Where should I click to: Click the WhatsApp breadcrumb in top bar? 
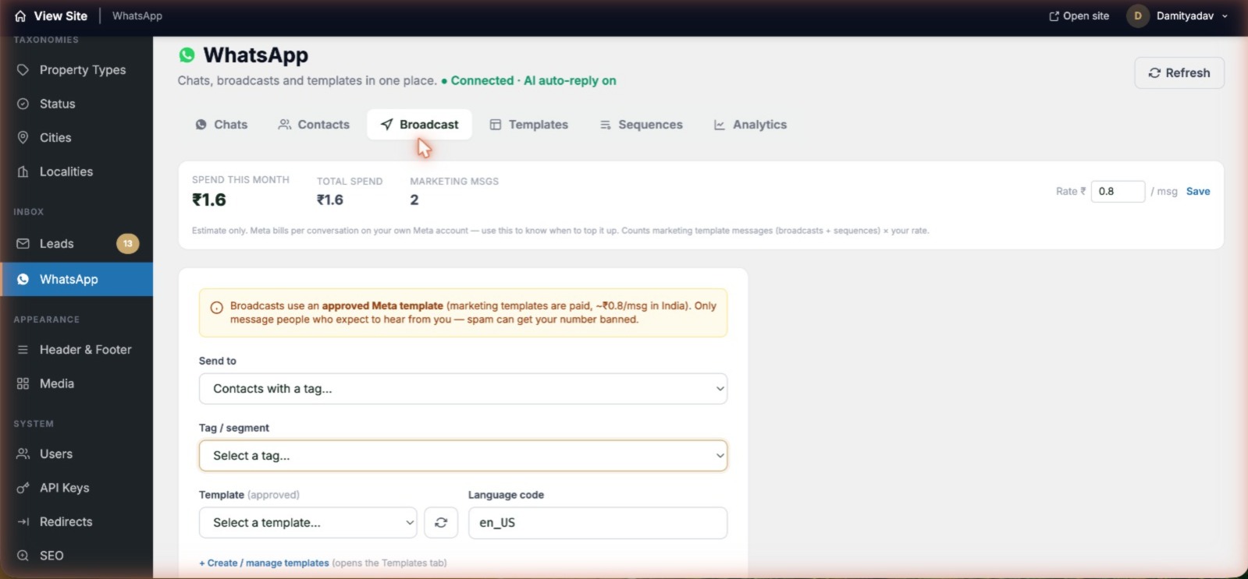click(137, 16)
